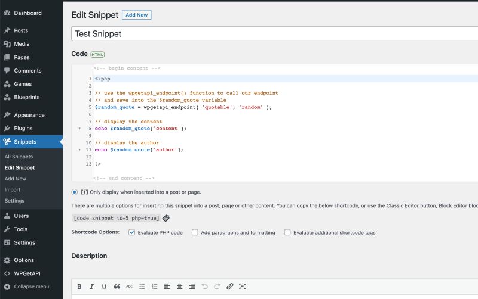Screen dimensions: 478x299
Task: Click the Posts pushpin icon
Action: tap(7, 30)
